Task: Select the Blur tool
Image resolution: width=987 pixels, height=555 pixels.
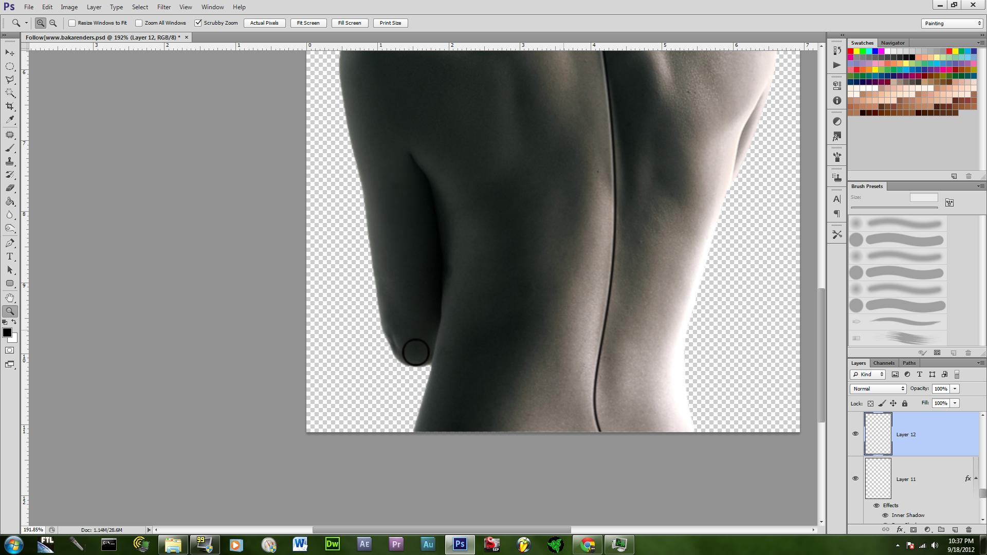Action: click(x=10, y=215)
